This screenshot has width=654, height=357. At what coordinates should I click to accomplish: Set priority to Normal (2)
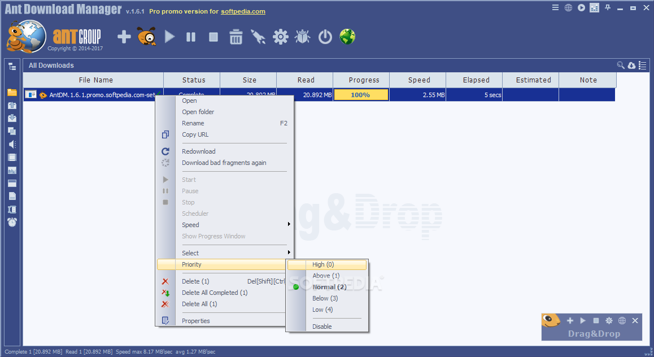click(x=327, y=287)
